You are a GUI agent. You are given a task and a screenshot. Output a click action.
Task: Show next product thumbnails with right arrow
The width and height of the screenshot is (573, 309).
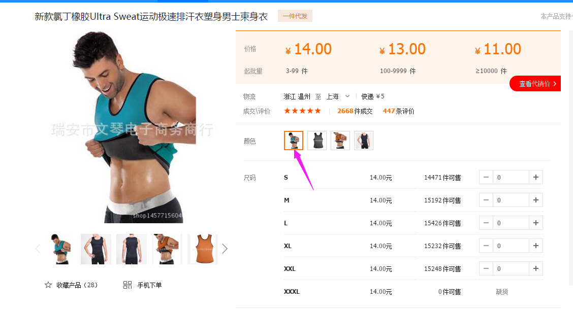[x=225, y=249]
